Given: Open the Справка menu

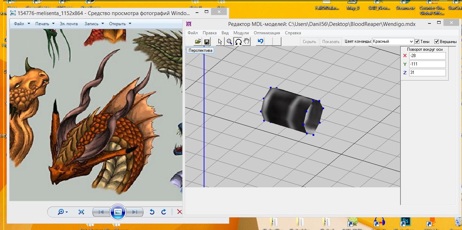Looking at the screenshot, I should (293, 33).
